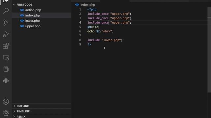Click the "lower.php" string on line 8
211x118 pixels.
coord(111,40)
